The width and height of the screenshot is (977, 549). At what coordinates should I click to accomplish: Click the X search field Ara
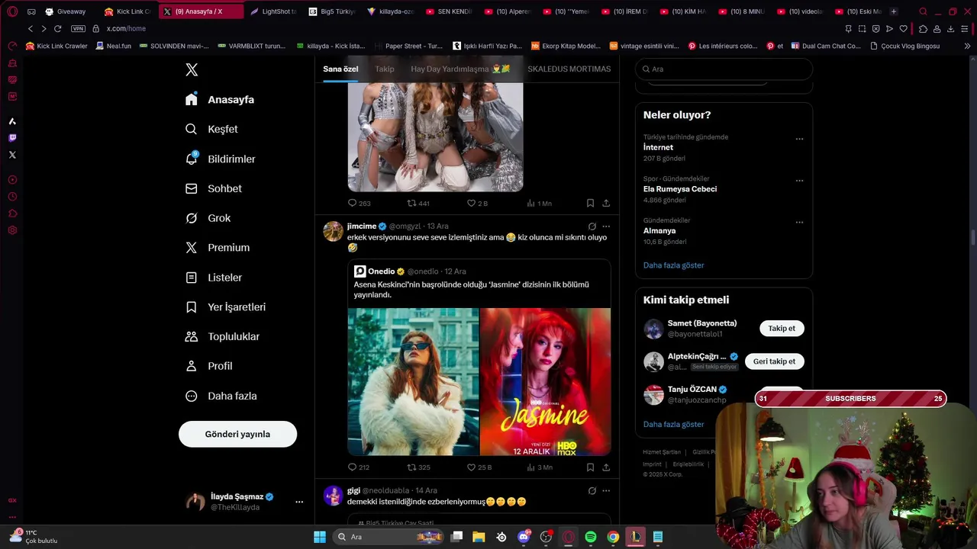pyautogui.click(x=724, y=69)
